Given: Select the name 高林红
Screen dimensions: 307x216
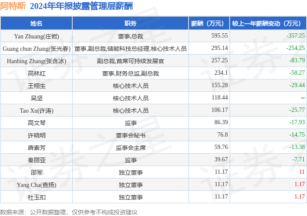Looking at the screenshot, I should click(37, 73).
